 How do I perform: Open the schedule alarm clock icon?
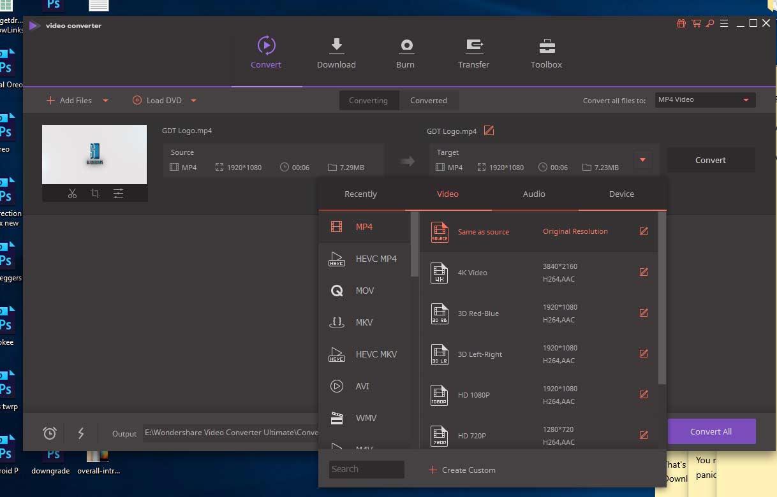pos(50,433)
